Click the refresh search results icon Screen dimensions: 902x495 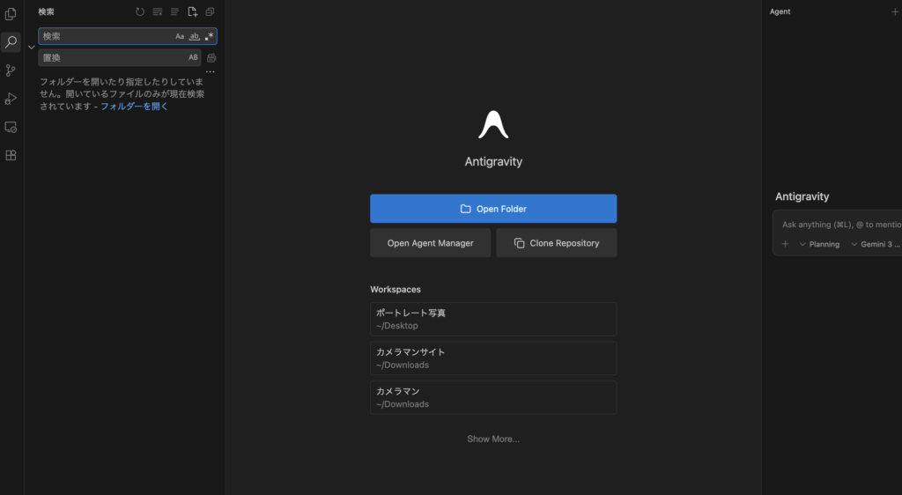[x=140, y=12]
